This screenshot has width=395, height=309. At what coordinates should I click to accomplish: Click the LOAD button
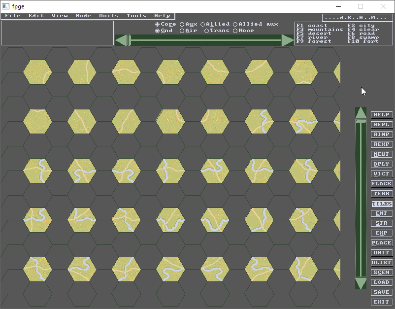coord(381,282)
